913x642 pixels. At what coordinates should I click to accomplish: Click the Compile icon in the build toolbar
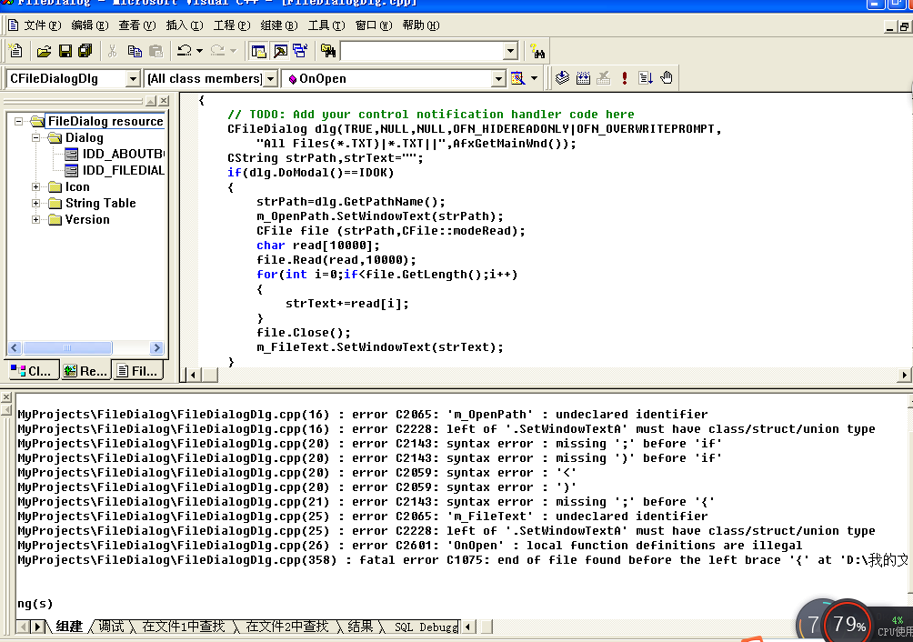562,78
